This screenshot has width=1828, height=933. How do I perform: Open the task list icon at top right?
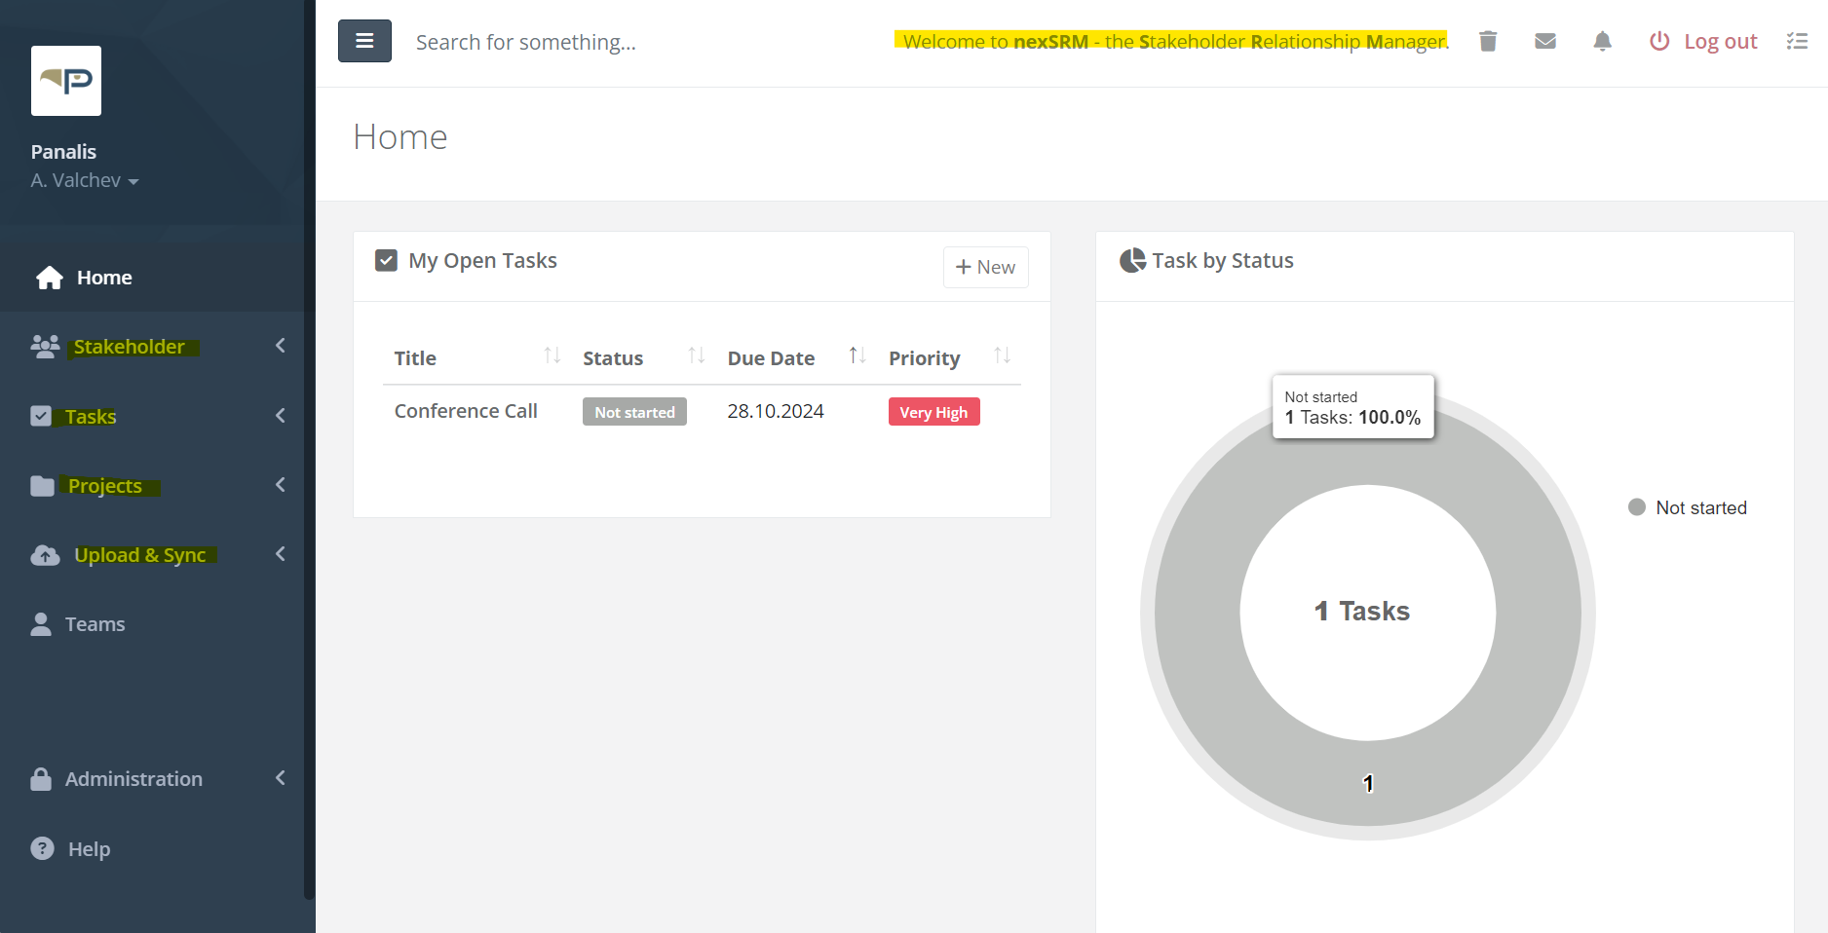(1797, 41)
